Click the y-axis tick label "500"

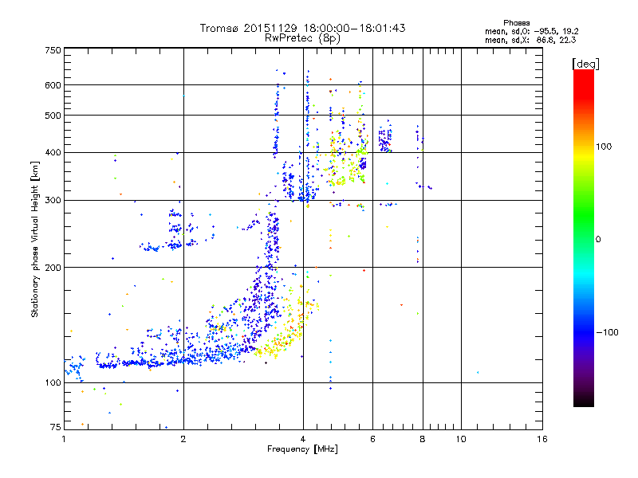53,116
